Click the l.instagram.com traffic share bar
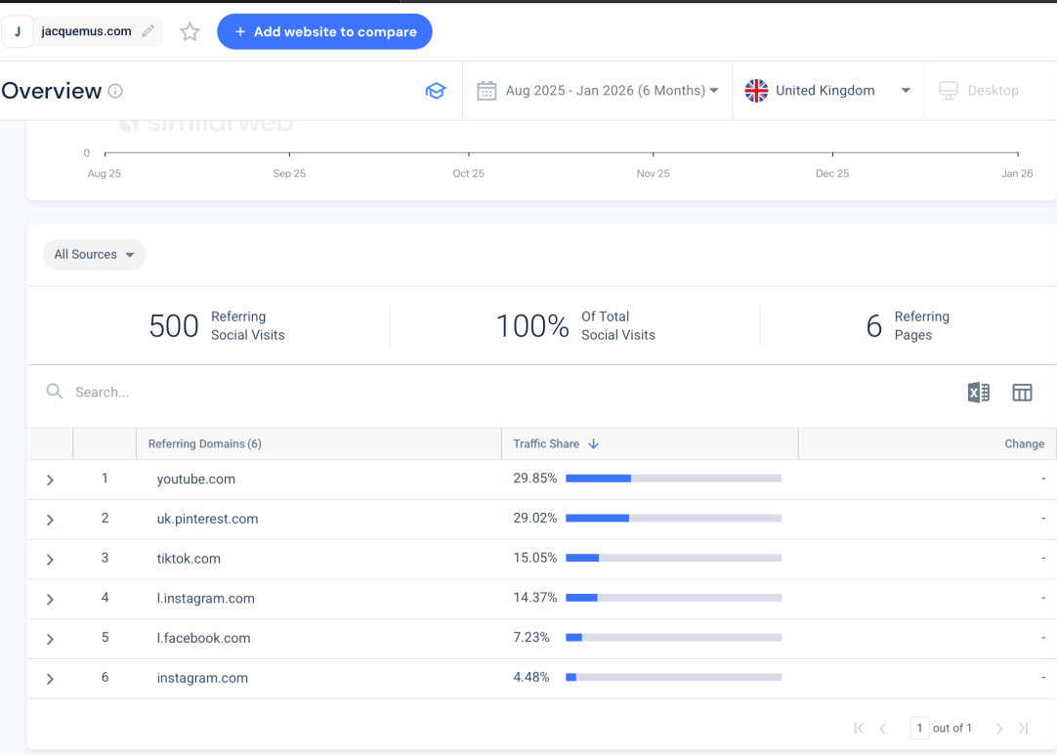Screen dimensions: 1057x755 [673, 598]
